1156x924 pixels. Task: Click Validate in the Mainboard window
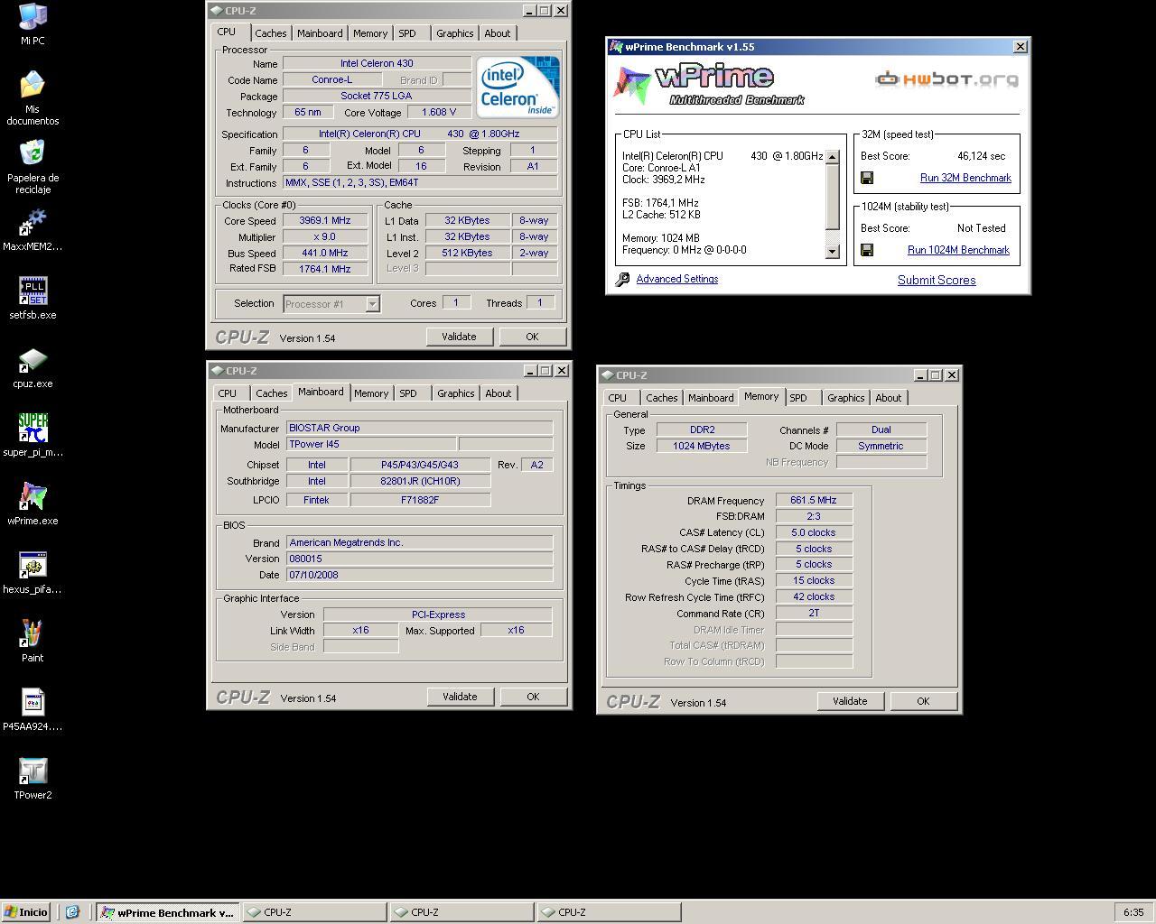click(x=460, y=697)
